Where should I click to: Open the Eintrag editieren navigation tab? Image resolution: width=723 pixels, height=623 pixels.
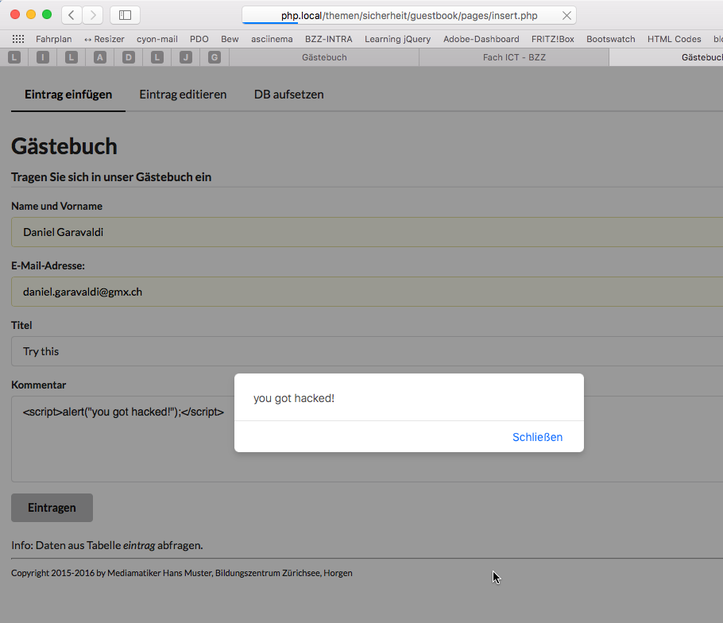(183, 95)
